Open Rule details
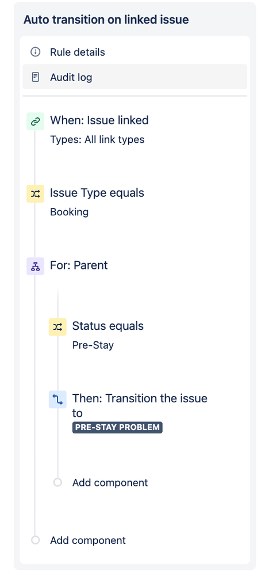The image size is (261, 575). click(x=135, y=52)
